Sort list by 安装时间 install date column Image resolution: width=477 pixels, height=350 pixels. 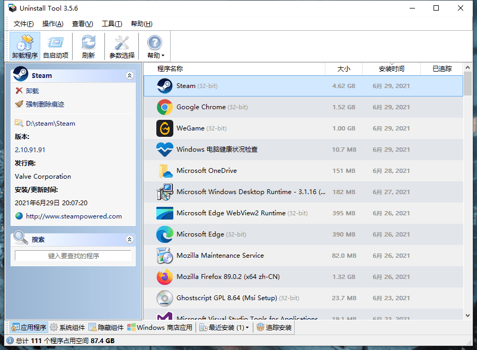(391, 69)
